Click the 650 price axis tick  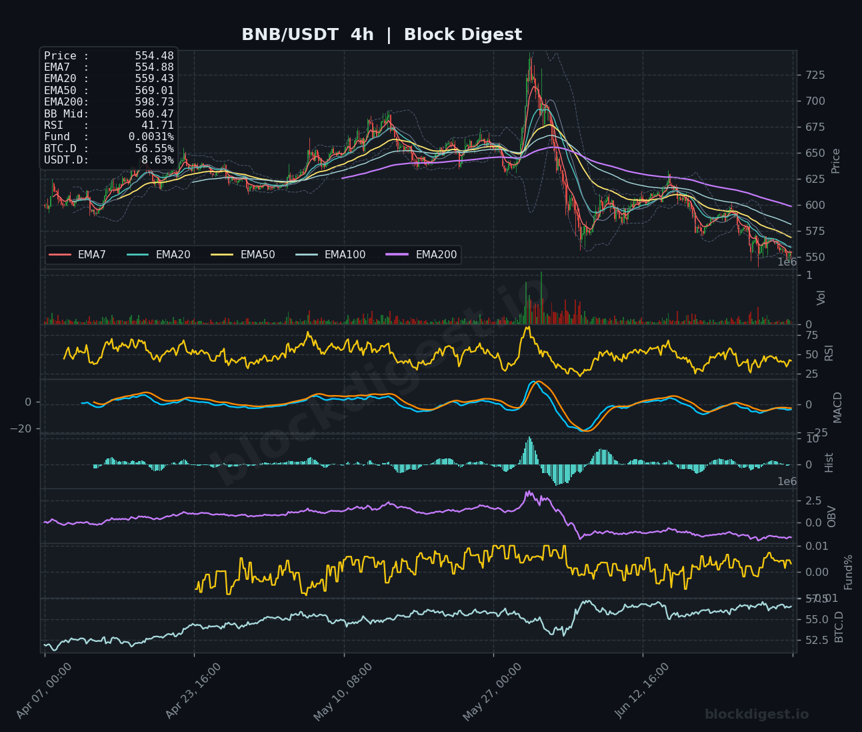[x=815, y=153]
